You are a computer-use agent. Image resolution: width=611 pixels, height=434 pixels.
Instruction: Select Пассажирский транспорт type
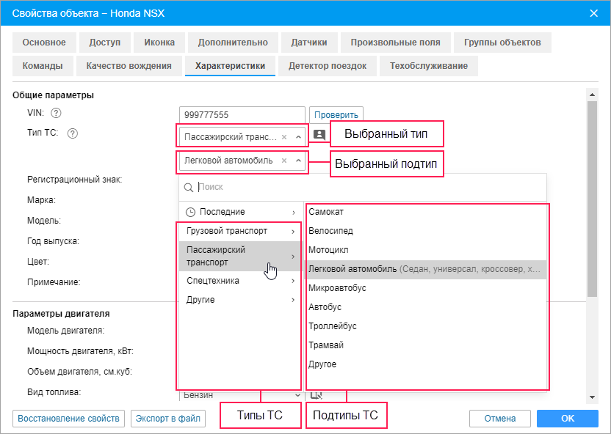(240, 256)
